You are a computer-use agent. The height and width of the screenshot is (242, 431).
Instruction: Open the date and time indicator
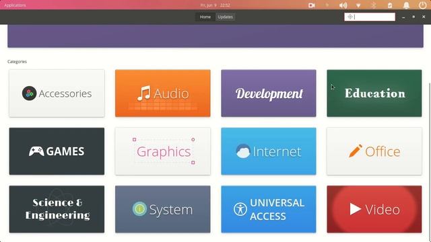[x=215, y=5]
